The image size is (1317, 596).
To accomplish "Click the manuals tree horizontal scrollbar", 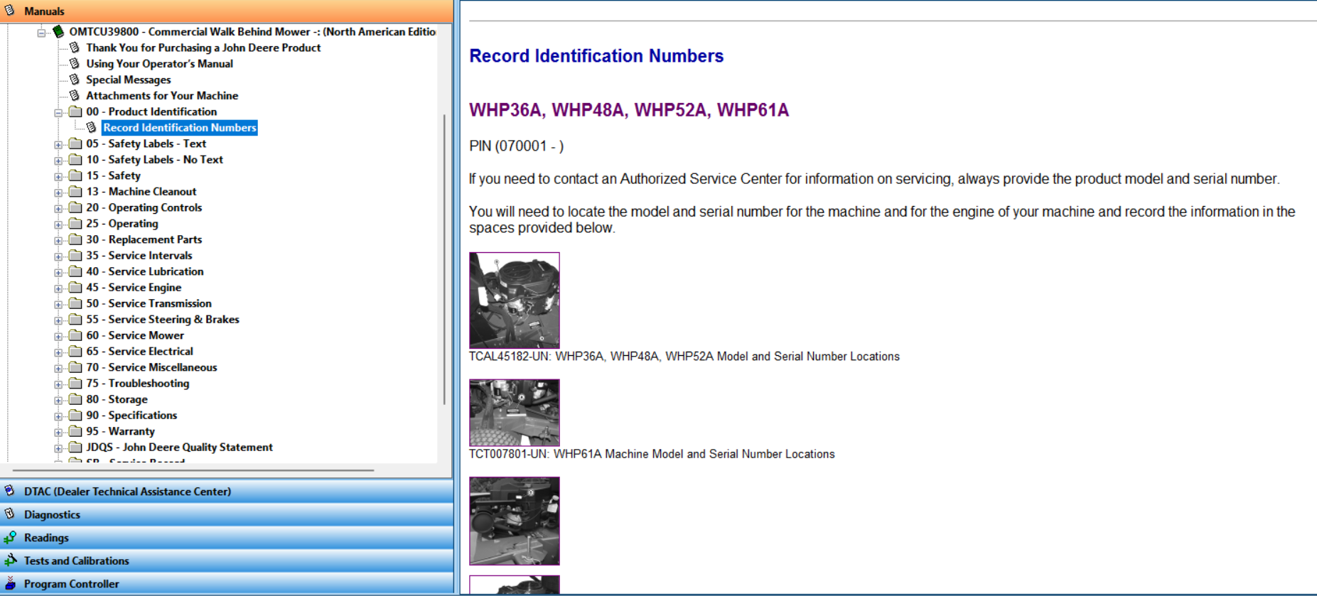I will [x=193, y=470].
